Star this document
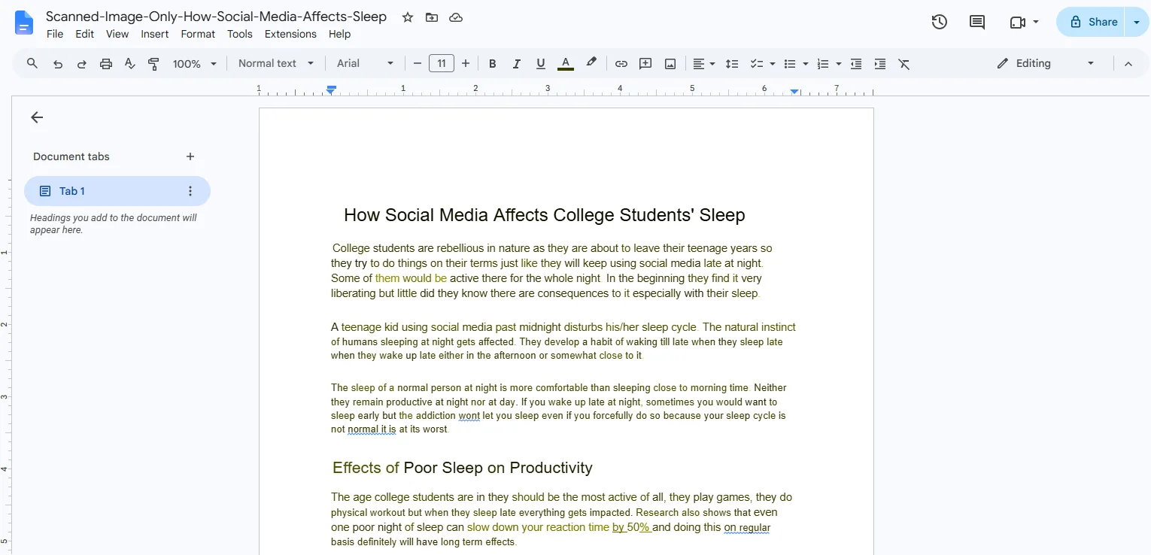The width and height of the screenshot is (1151, 555). [x=408, y=17]
